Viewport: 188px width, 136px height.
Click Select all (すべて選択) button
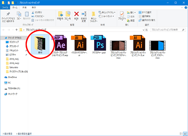click(x=150, y=12)
